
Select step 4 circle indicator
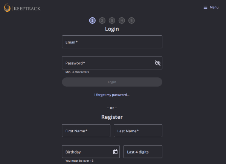pos(122,21)
